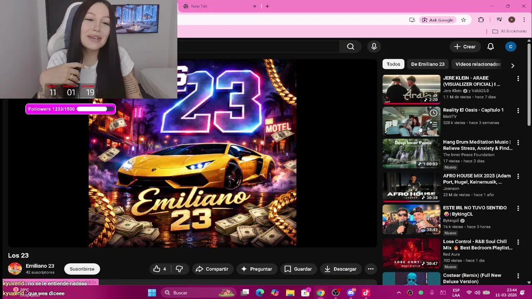This screenshot has height=299, width=532.
Task: Open options for Costear (Remix) video
Action: [518, 276]
